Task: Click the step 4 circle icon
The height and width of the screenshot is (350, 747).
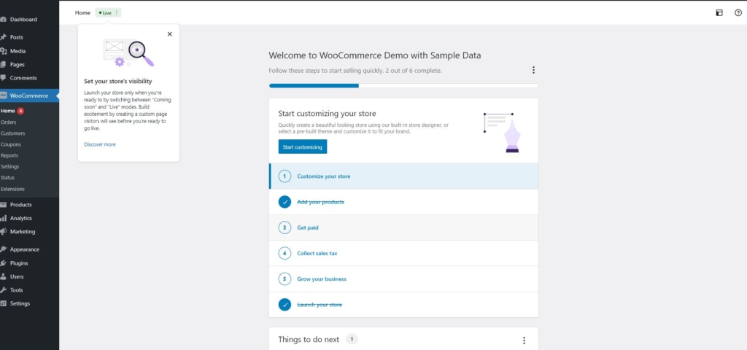Action: [285, 253]
